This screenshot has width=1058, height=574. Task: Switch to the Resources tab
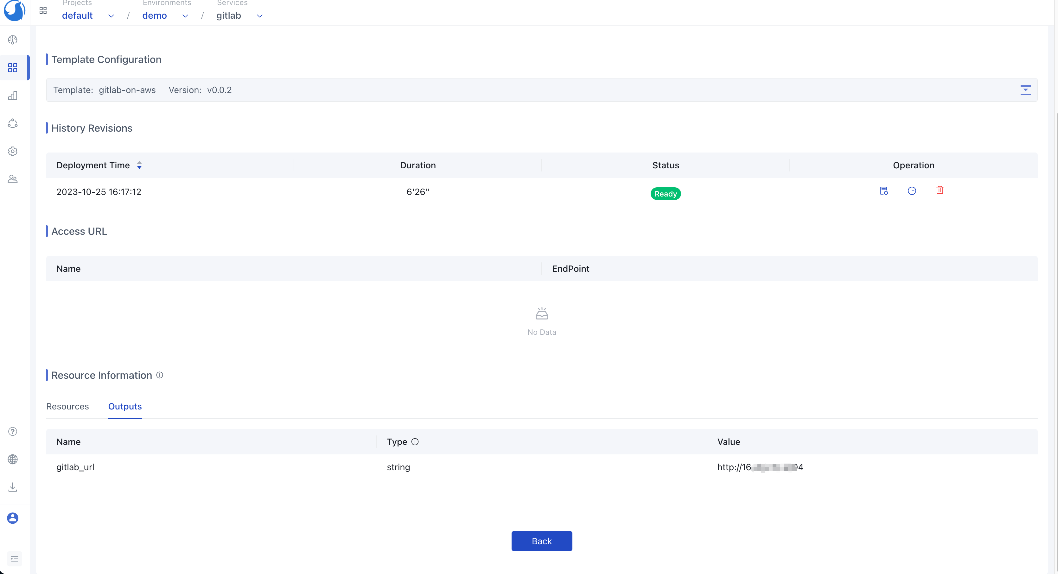pos(67,406)
